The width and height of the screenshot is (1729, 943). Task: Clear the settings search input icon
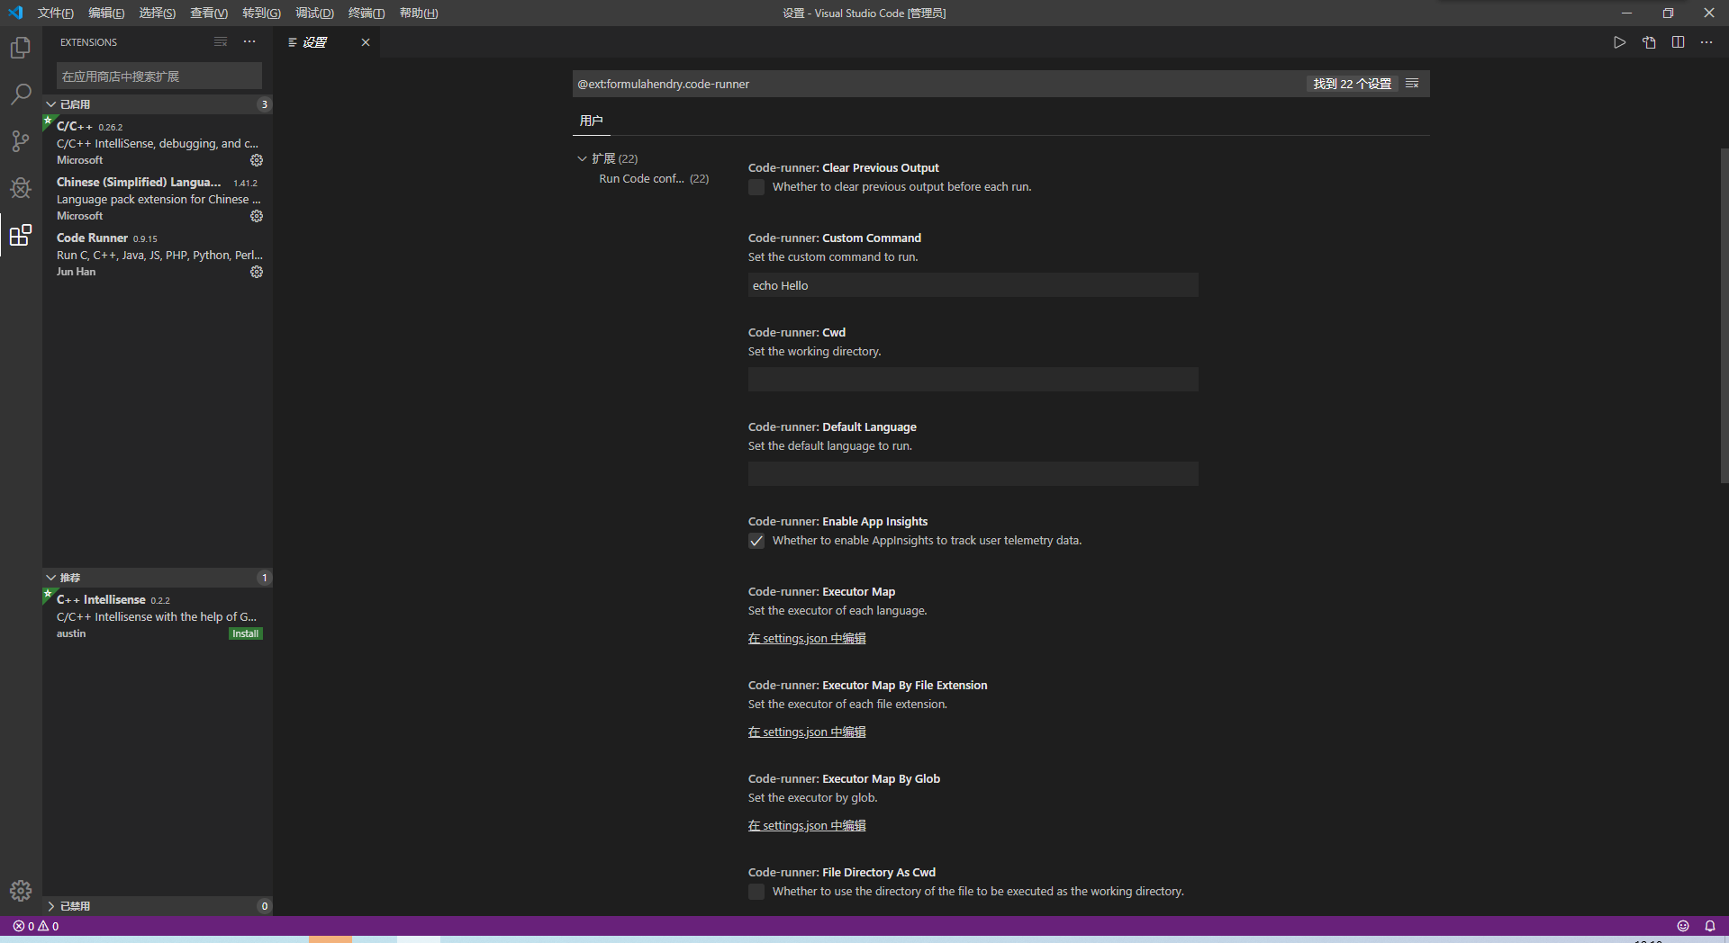pos(1412,84)
